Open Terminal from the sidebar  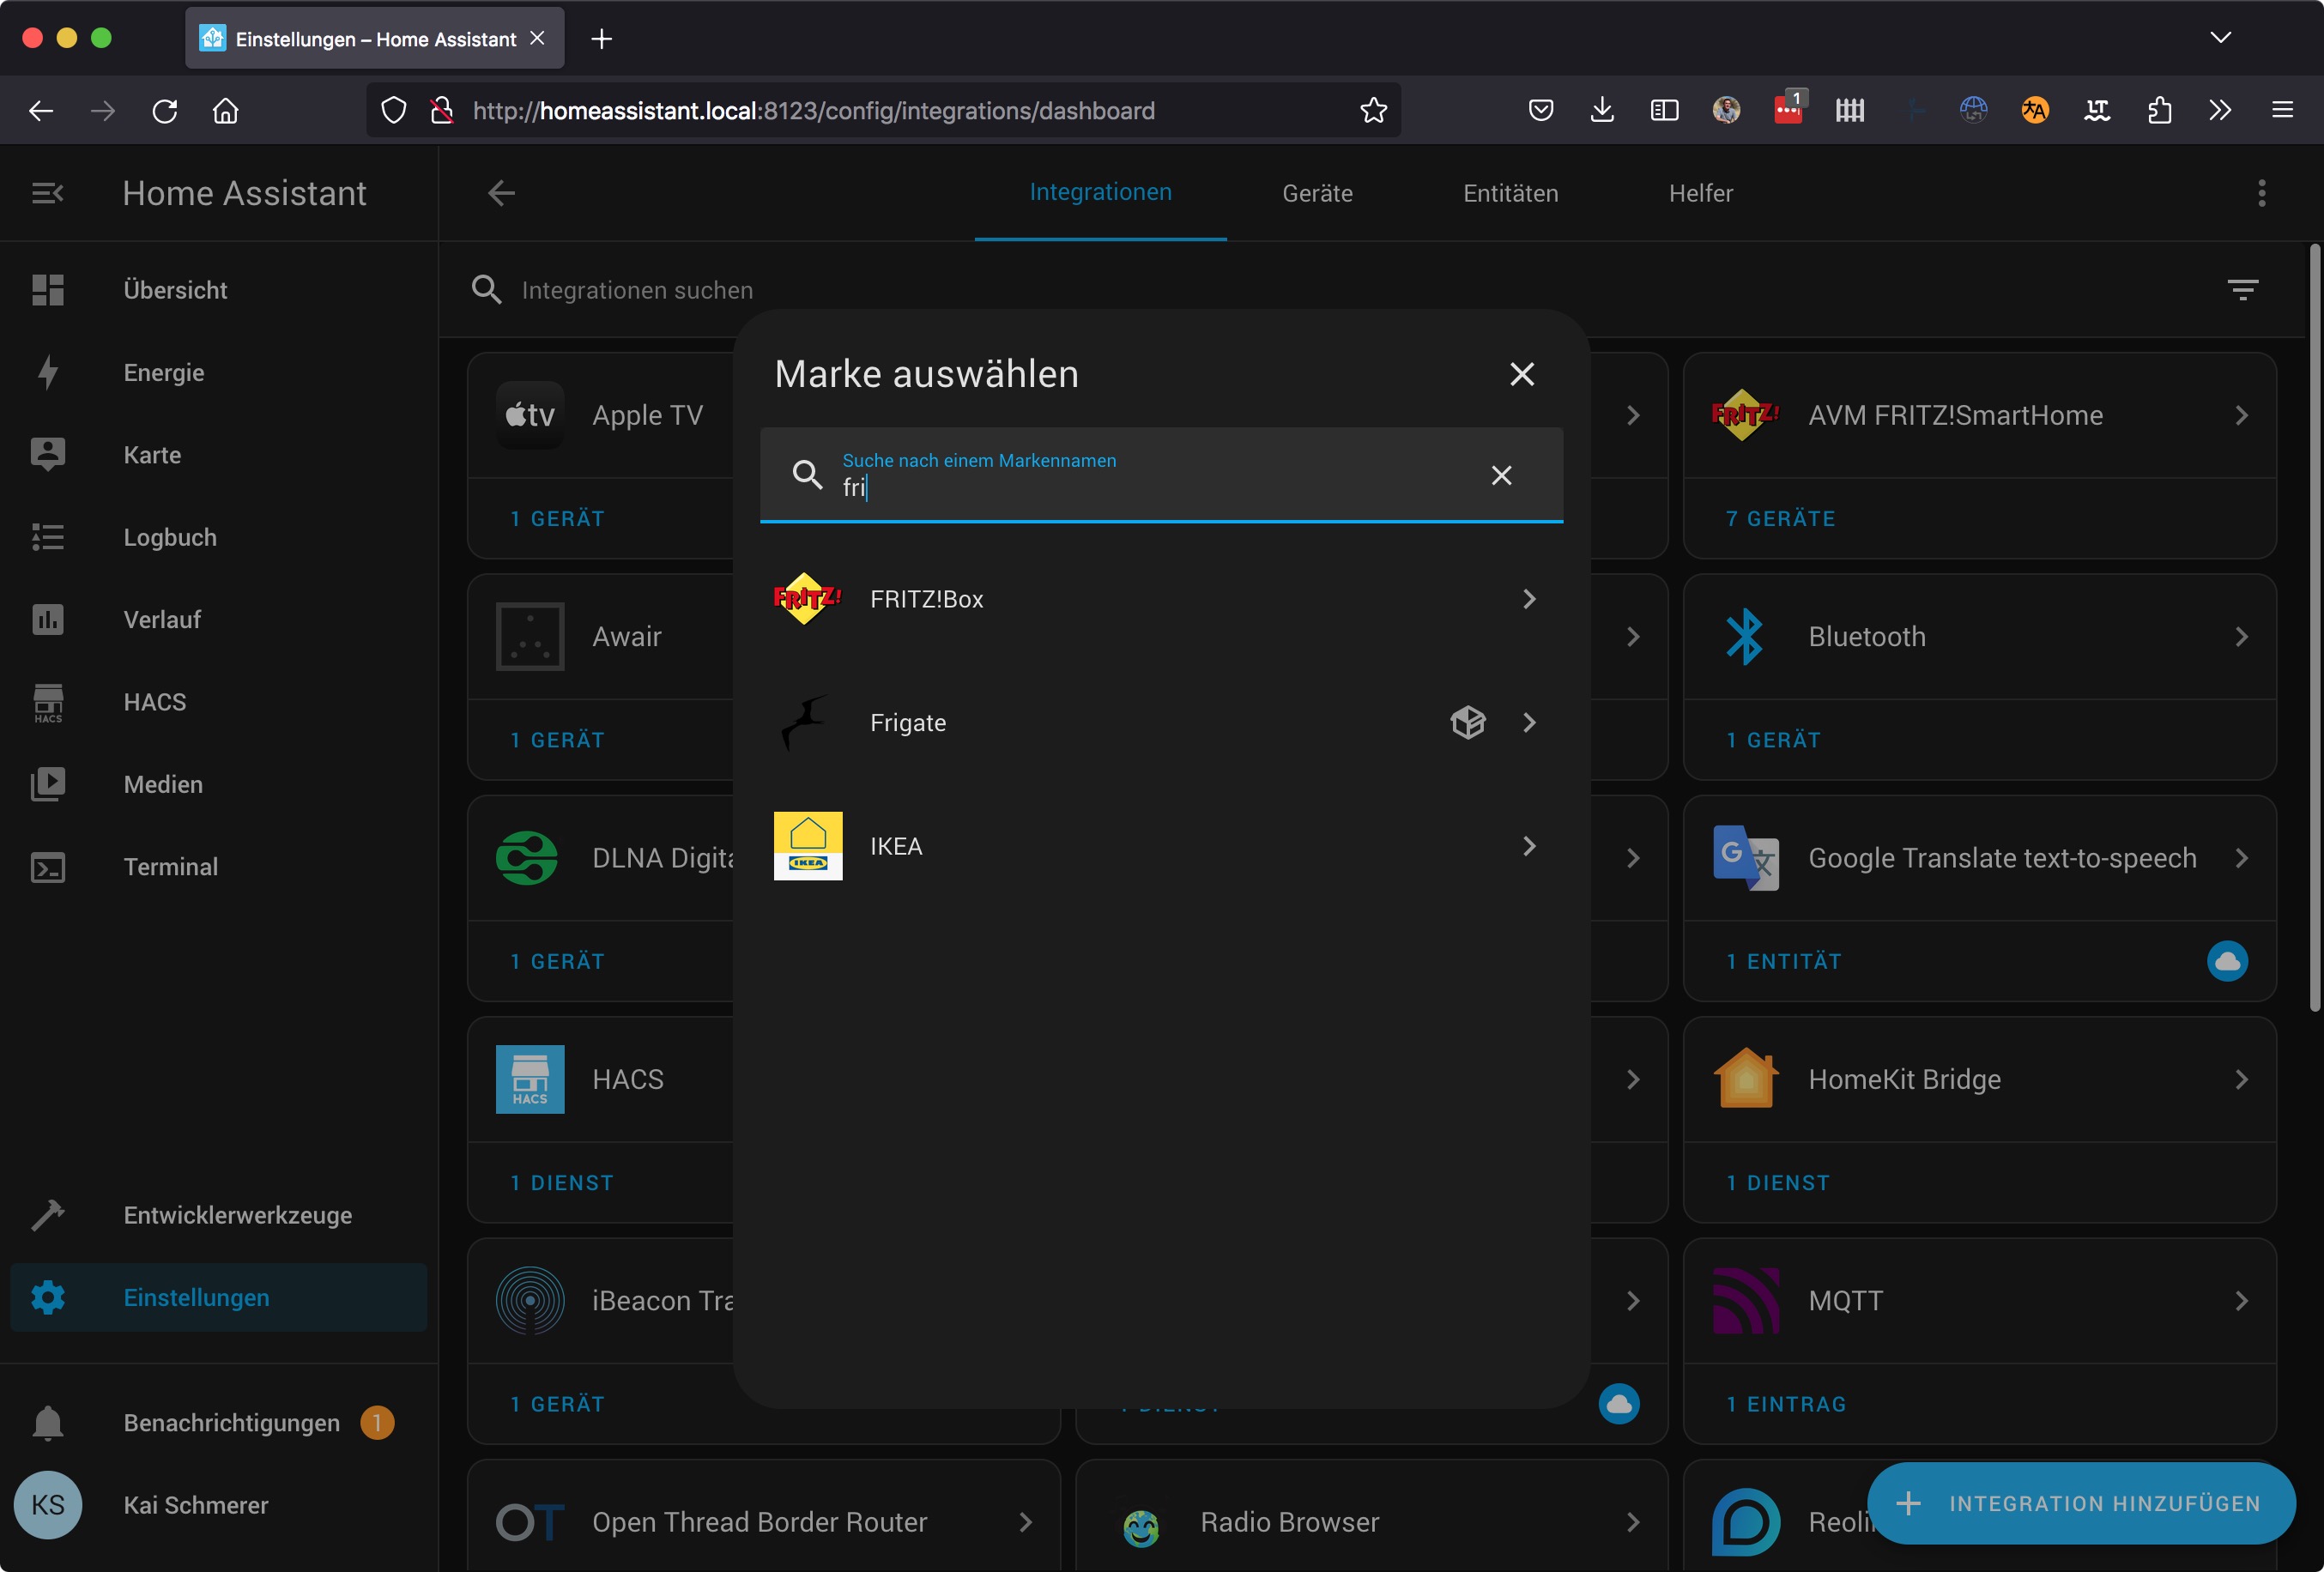point(170,867)
